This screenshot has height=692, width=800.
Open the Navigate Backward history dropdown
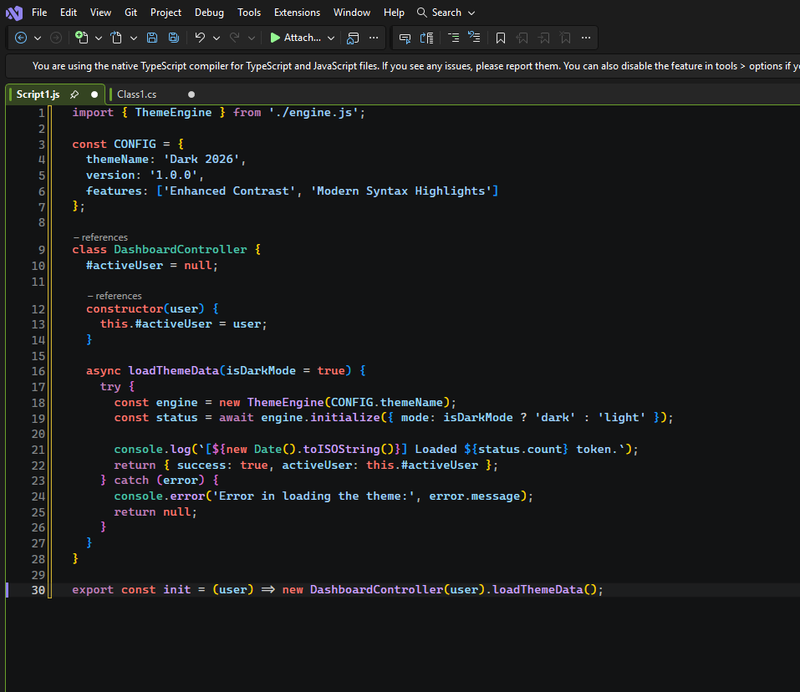[38, 38]
